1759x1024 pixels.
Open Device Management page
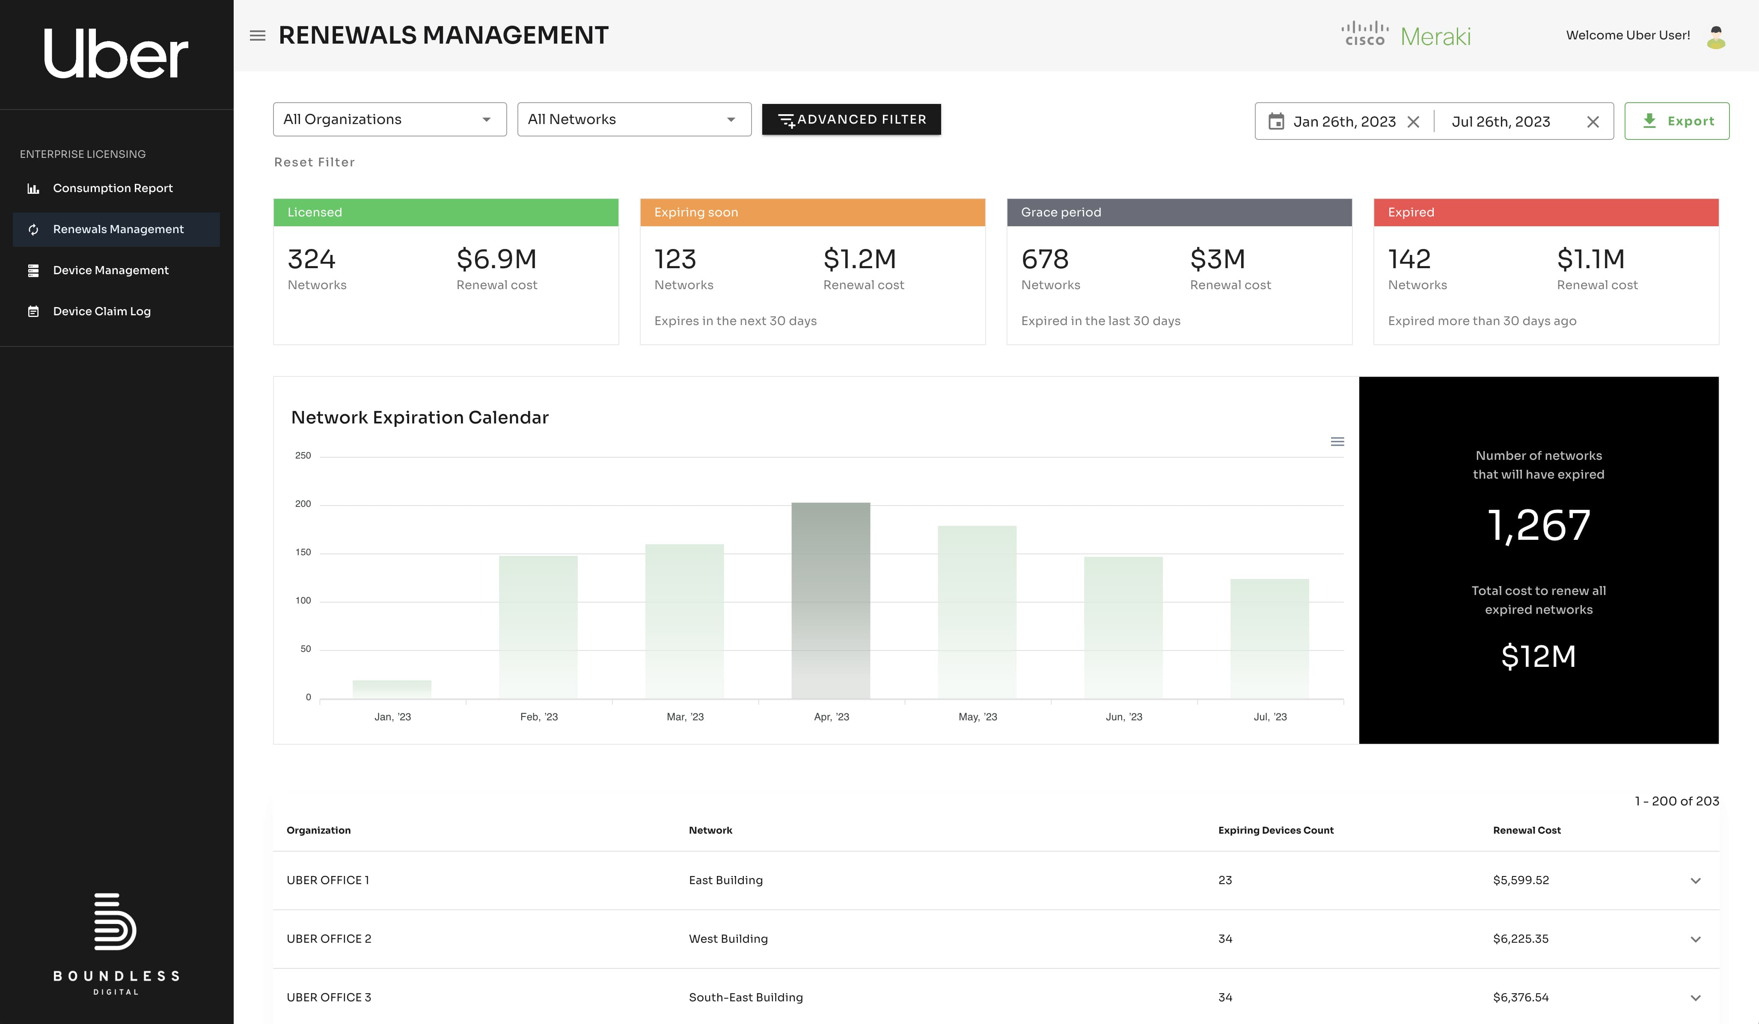pyautogui.click(x=116, y=271)
